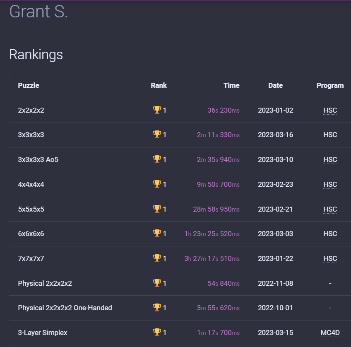Select the 3x3x3x3 puzzle name
Image resolution: width=351 pixels, height=347 pixels.
point(31,135)
